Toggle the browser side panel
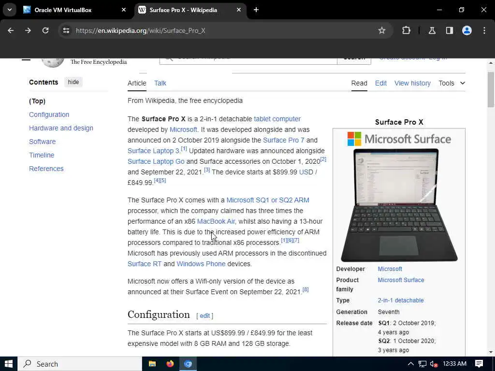 point(450,30)
